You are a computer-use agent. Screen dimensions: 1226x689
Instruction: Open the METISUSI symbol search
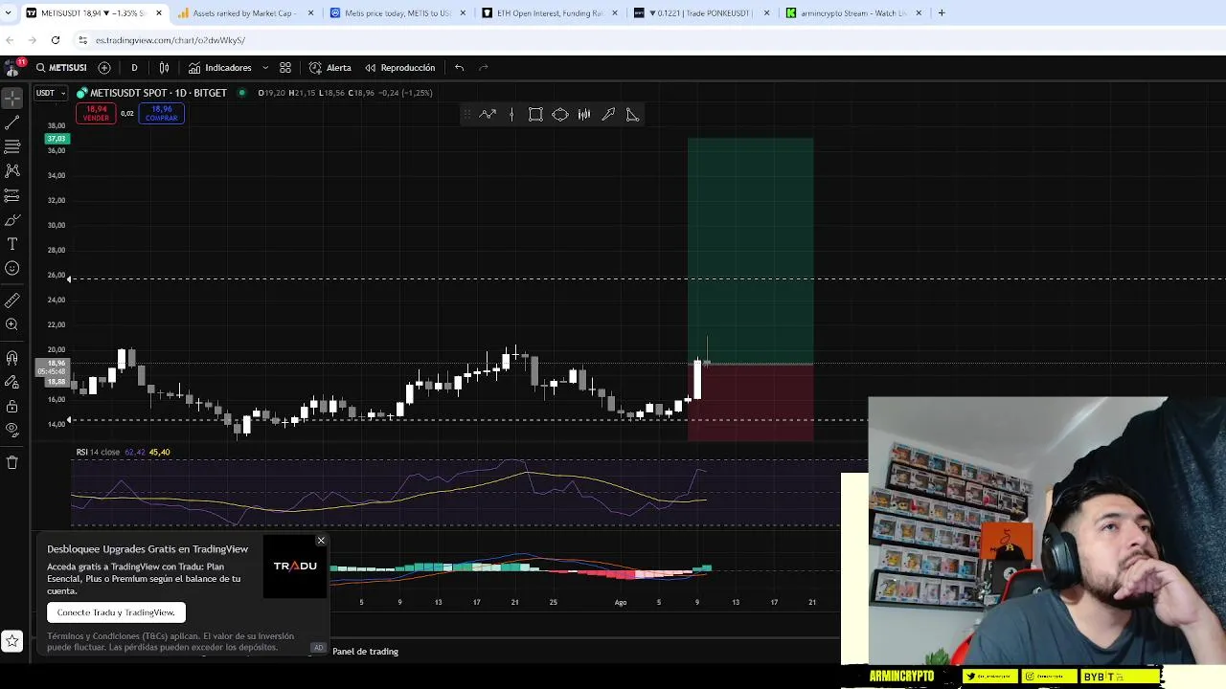click(61, 68)
